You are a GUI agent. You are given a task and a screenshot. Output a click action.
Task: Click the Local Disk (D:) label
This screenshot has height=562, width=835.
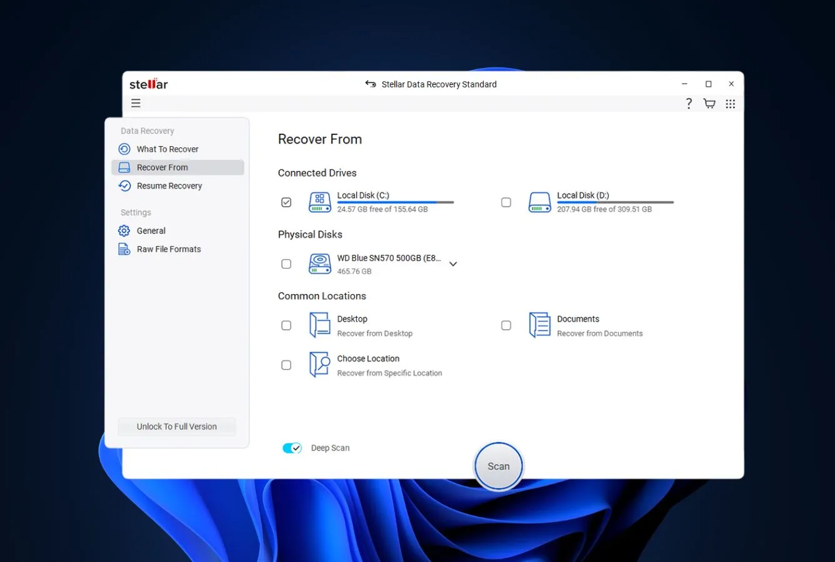point(583,195)
